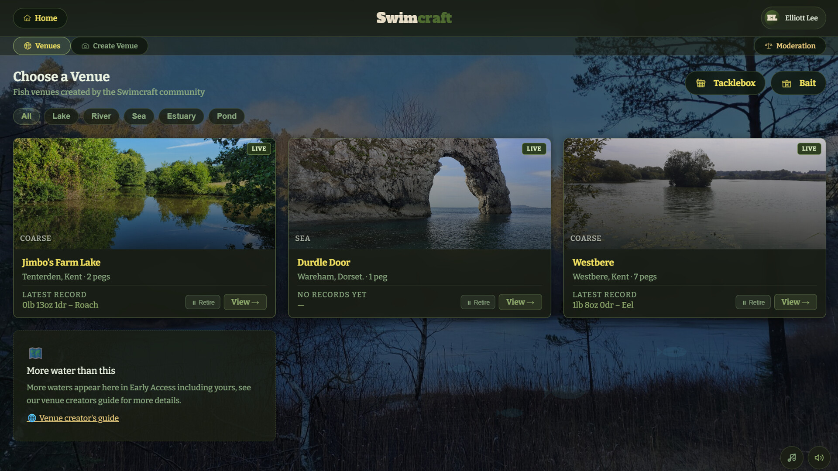The height and width of the screenshot is (471, 838).
Task: Click 'Westbere, Kent · 7 pegs' text
Action: pos(614,276)
